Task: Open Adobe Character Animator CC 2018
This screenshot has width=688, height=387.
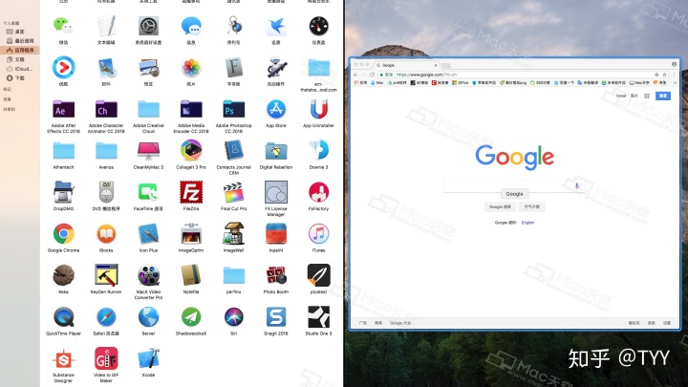Action: pos(106,110)
